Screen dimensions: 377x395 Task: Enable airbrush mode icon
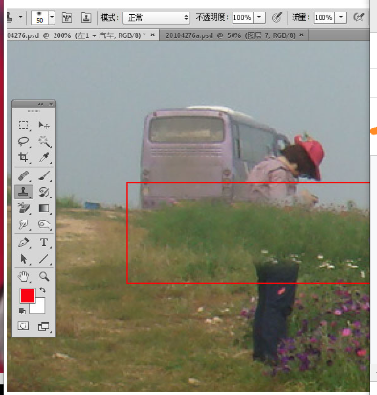point(359,17)
